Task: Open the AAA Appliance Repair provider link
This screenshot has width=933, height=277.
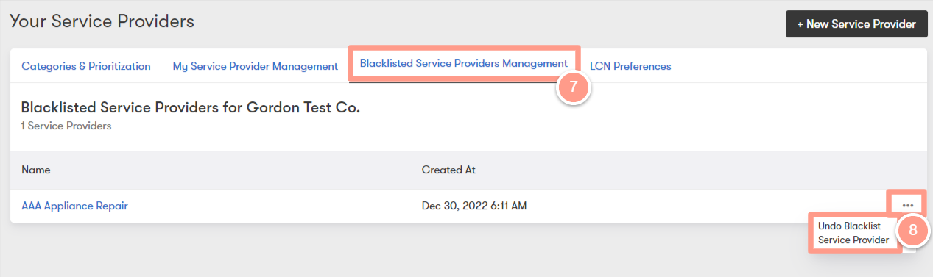Action: pos(74,206)
